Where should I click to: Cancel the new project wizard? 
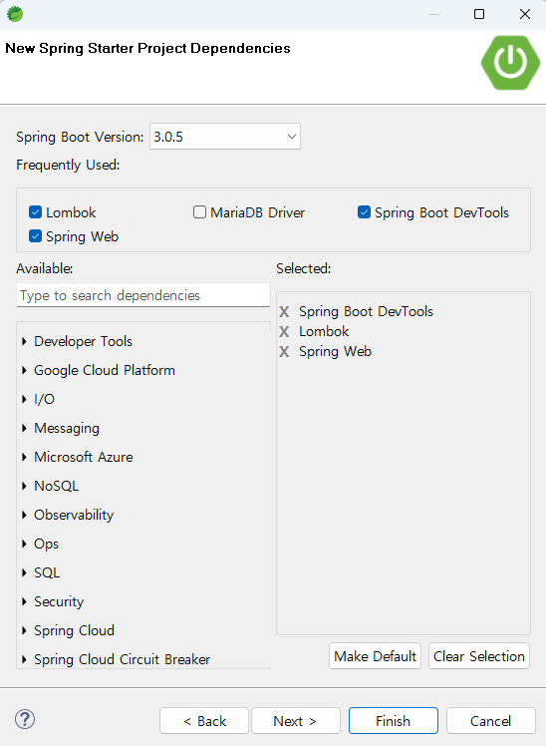[x=491, y=721]
